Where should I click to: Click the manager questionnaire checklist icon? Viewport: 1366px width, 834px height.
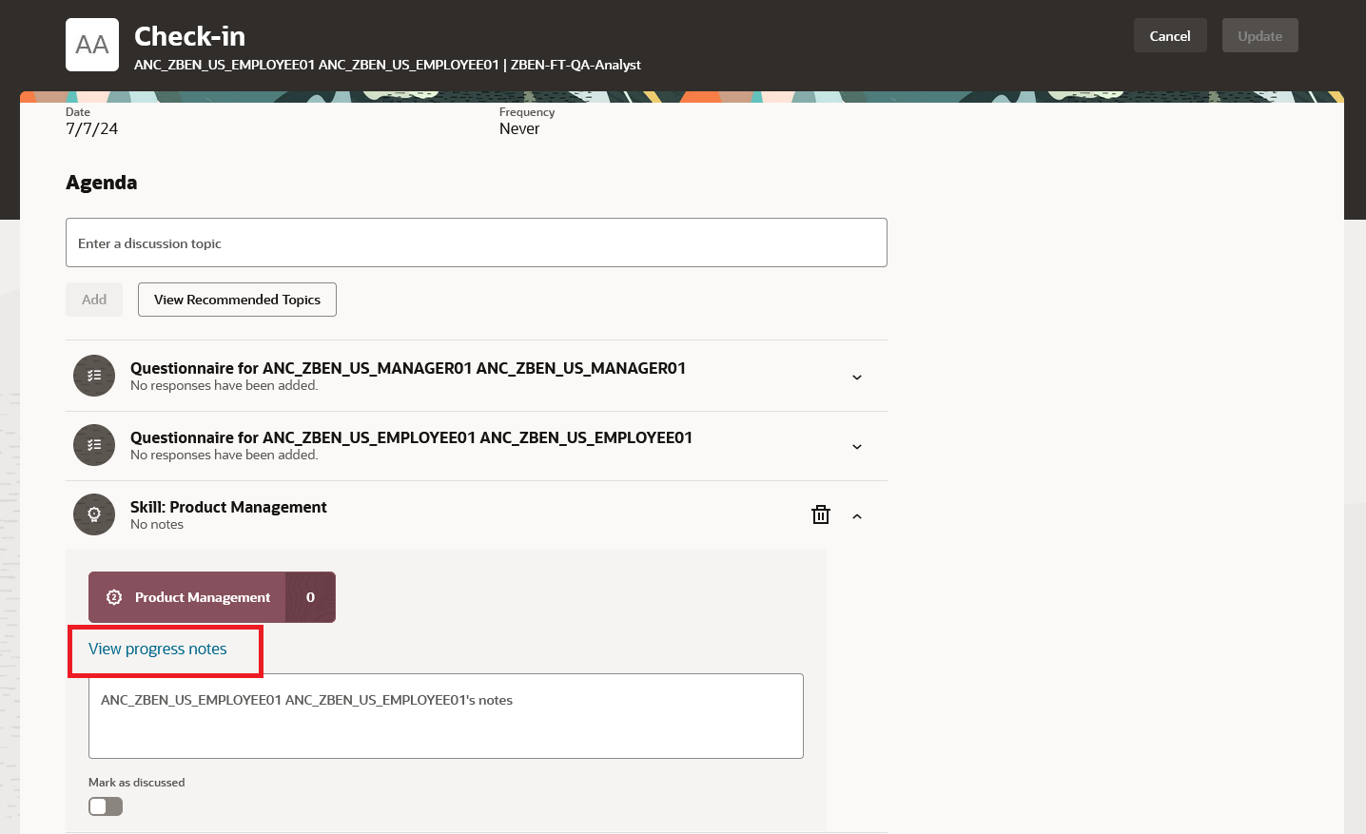(x=94, y=376)
